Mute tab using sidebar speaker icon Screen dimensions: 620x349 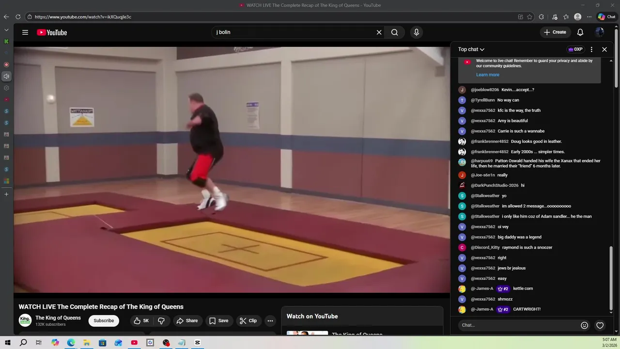click(6, 76)
